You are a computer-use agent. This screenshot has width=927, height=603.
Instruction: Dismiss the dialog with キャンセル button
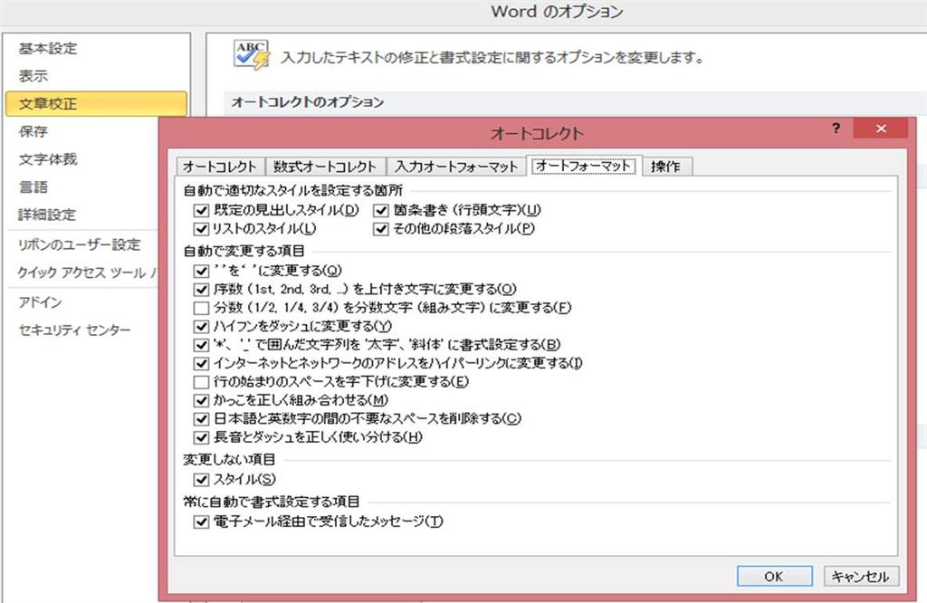[x=860, y=576]
